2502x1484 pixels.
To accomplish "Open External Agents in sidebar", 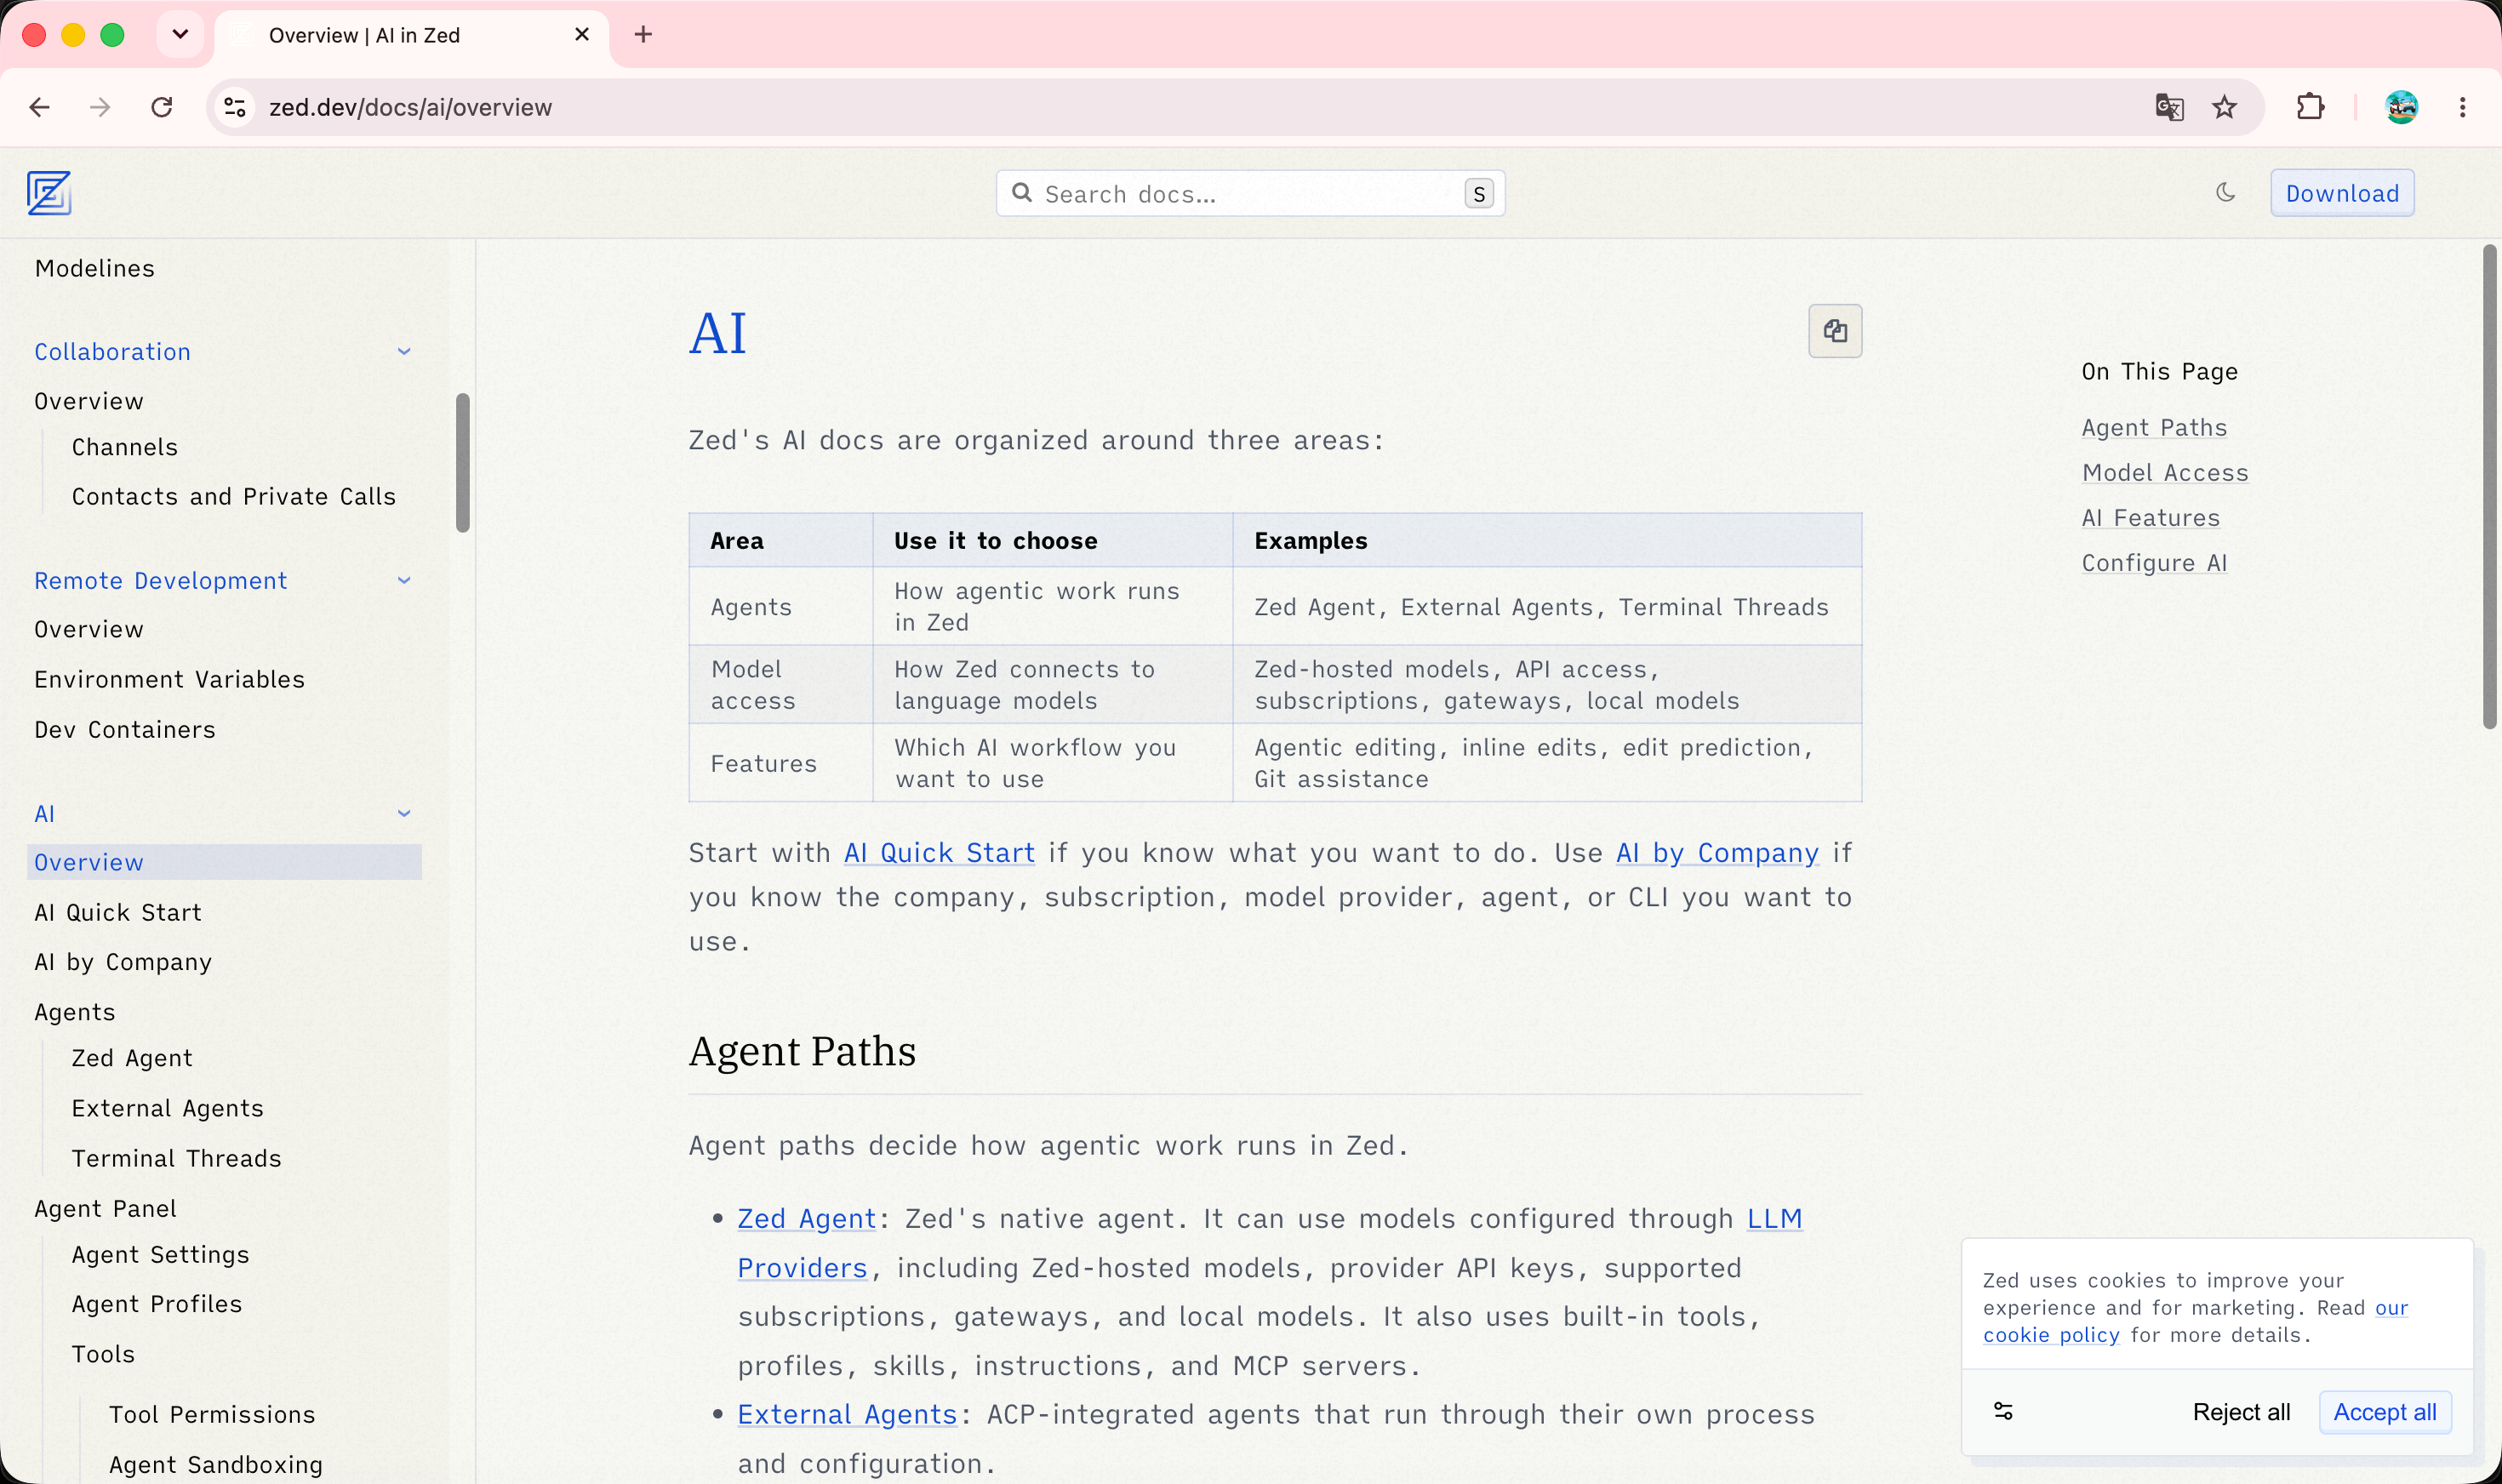I will pos(167,1108).
